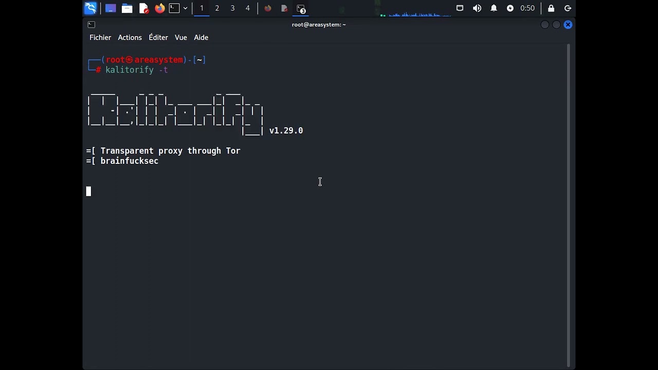Launch the text editor panel icon
658x370 pixels.
pos(144,8)
